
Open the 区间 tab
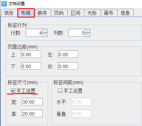pos(76,13)
